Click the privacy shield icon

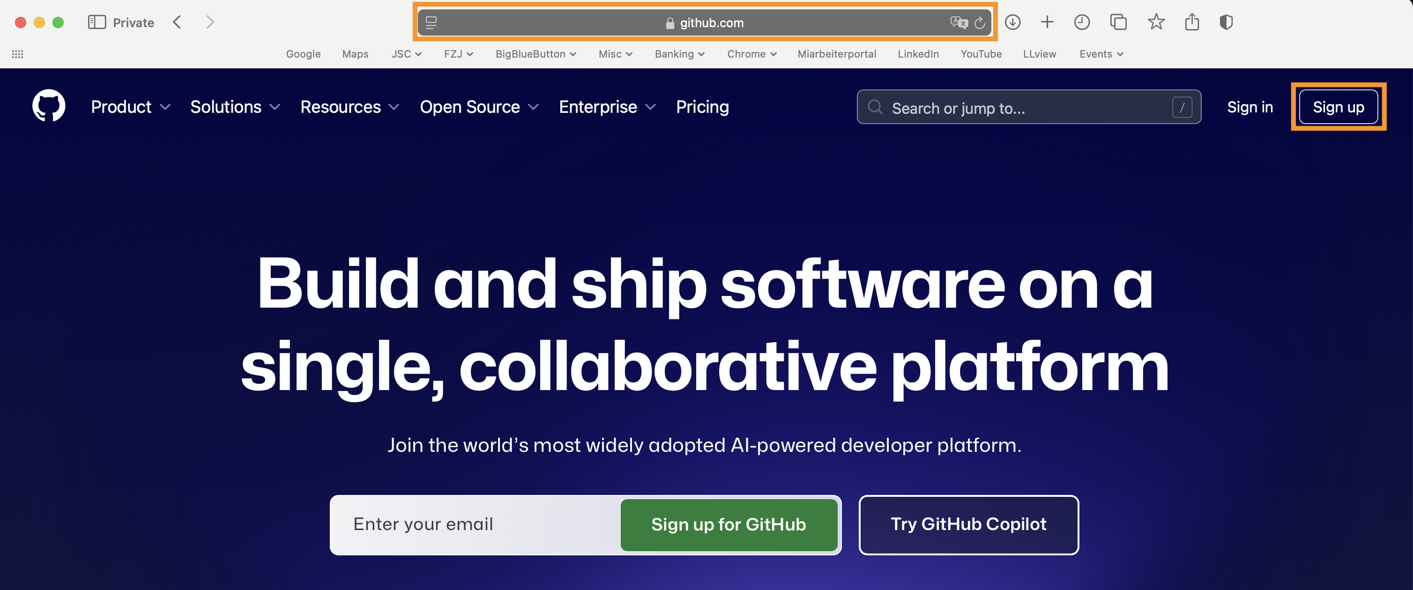pyautogui.click(x=1226, y=22)
